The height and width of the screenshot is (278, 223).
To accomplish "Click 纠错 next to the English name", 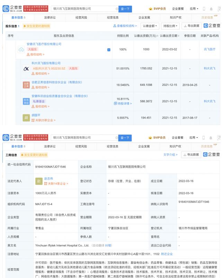I will (108, 246).
